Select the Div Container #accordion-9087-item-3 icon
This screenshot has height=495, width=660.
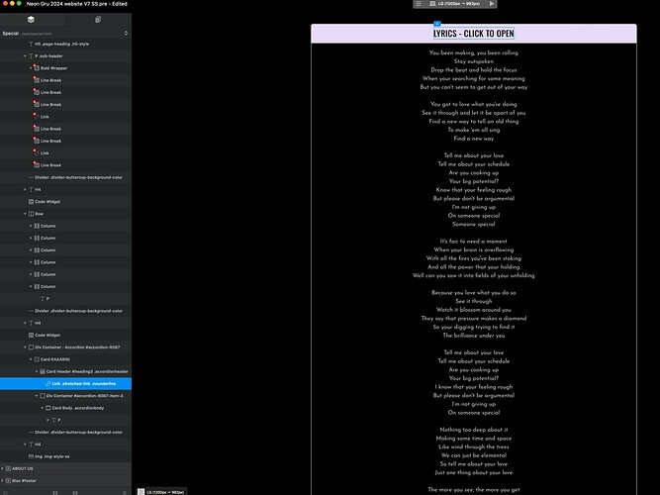[x=43, y=396]
